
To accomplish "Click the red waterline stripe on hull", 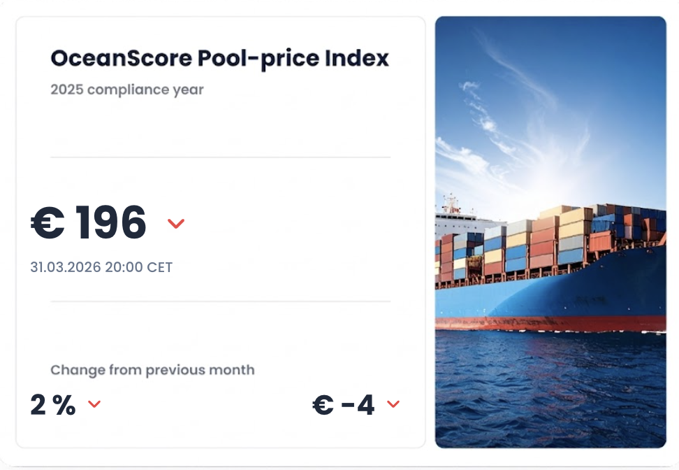I will [550, 324].
